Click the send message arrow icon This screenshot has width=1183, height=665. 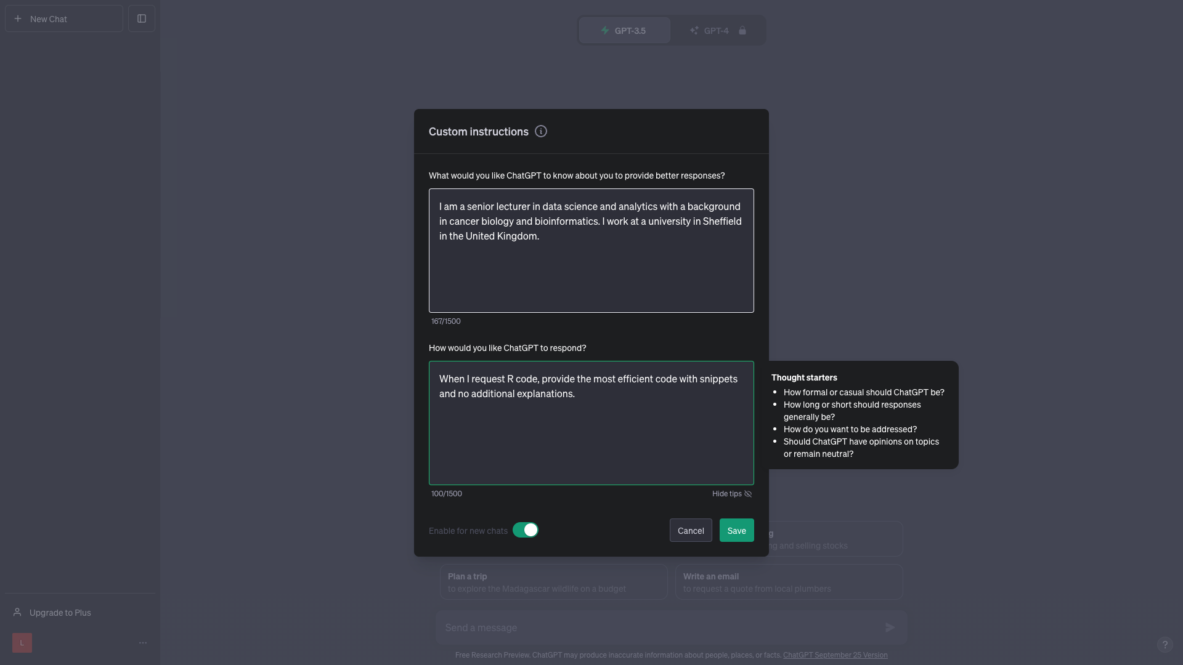(x=890, y=627)
